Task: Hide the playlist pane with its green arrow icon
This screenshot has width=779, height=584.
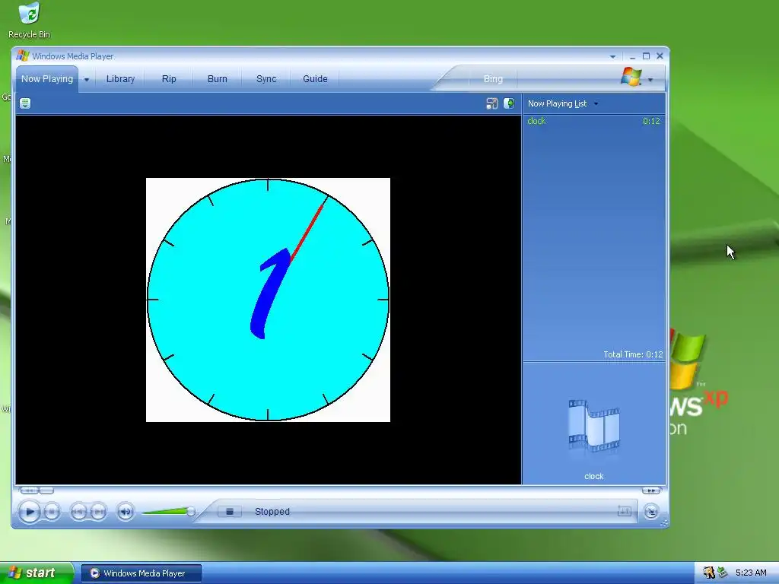Action: pyautogui.click(x=509, y=103)
